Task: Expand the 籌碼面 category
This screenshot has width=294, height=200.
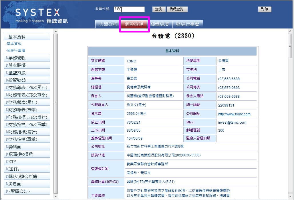Action: click(x=27, y=147)
